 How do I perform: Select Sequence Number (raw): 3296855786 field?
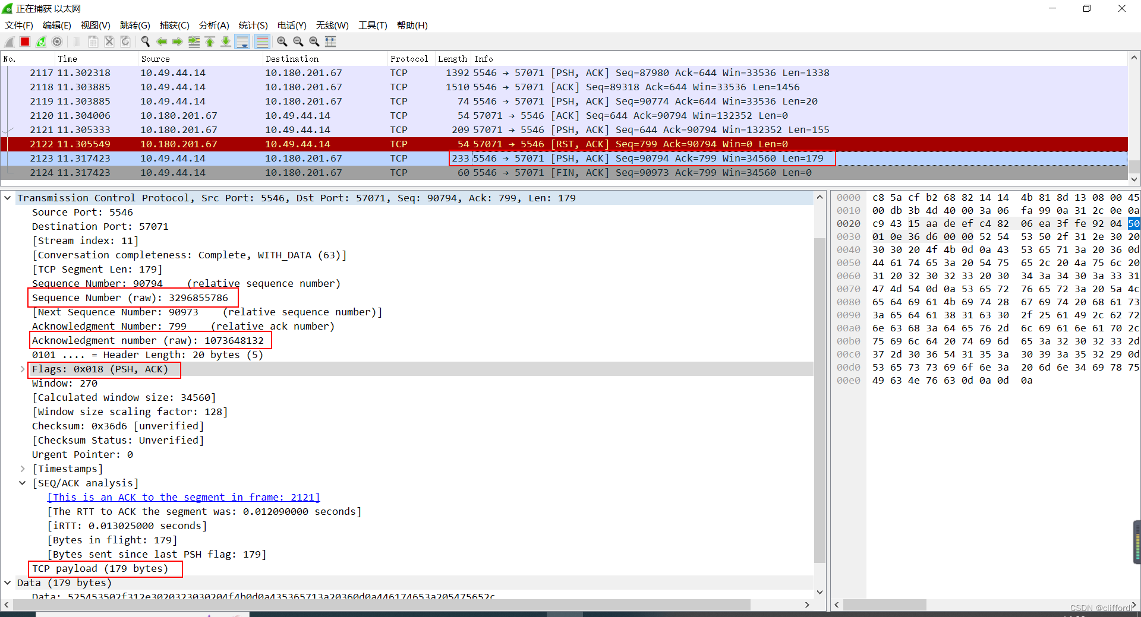(130, 298)
